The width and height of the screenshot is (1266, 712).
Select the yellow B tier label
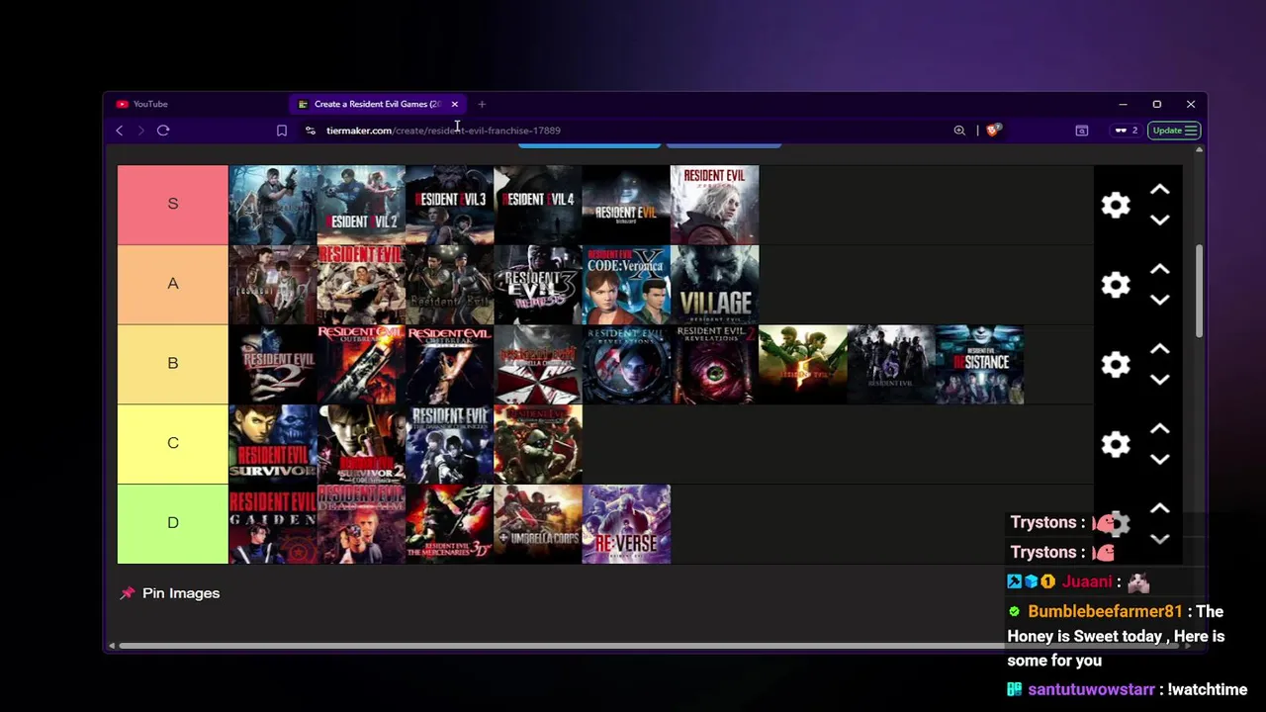[172, 364]
